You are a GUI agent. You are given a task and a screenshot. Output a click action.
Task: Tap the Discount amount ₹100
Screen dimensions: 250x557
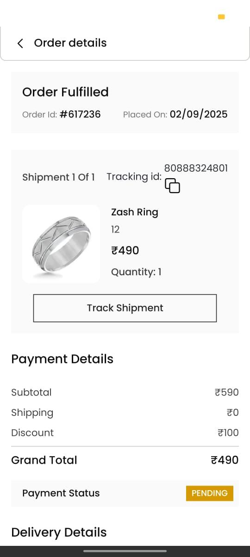tap(228, 433)
